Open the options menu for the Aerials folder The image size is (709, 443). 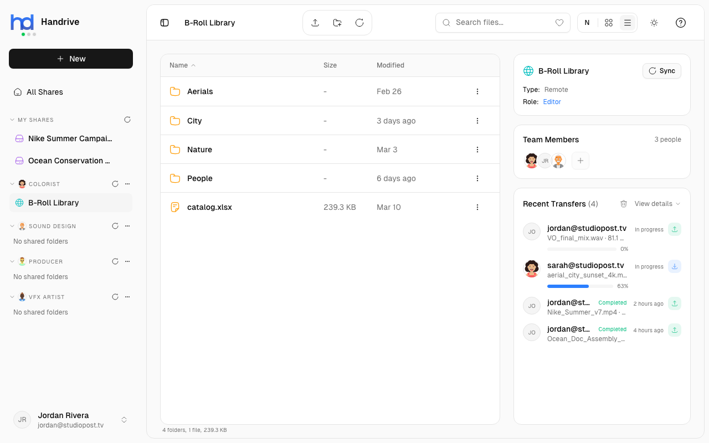(x=477, y=91)
